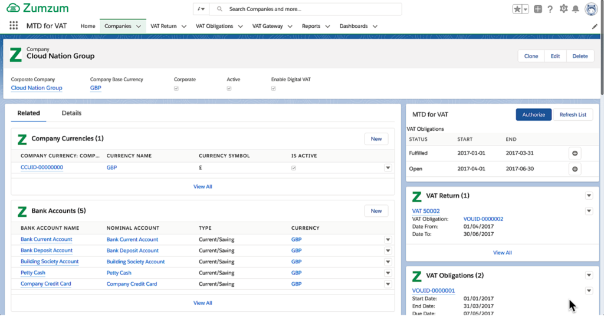Click the edit pencil icon in nav bar

click(x=595, y=27)
